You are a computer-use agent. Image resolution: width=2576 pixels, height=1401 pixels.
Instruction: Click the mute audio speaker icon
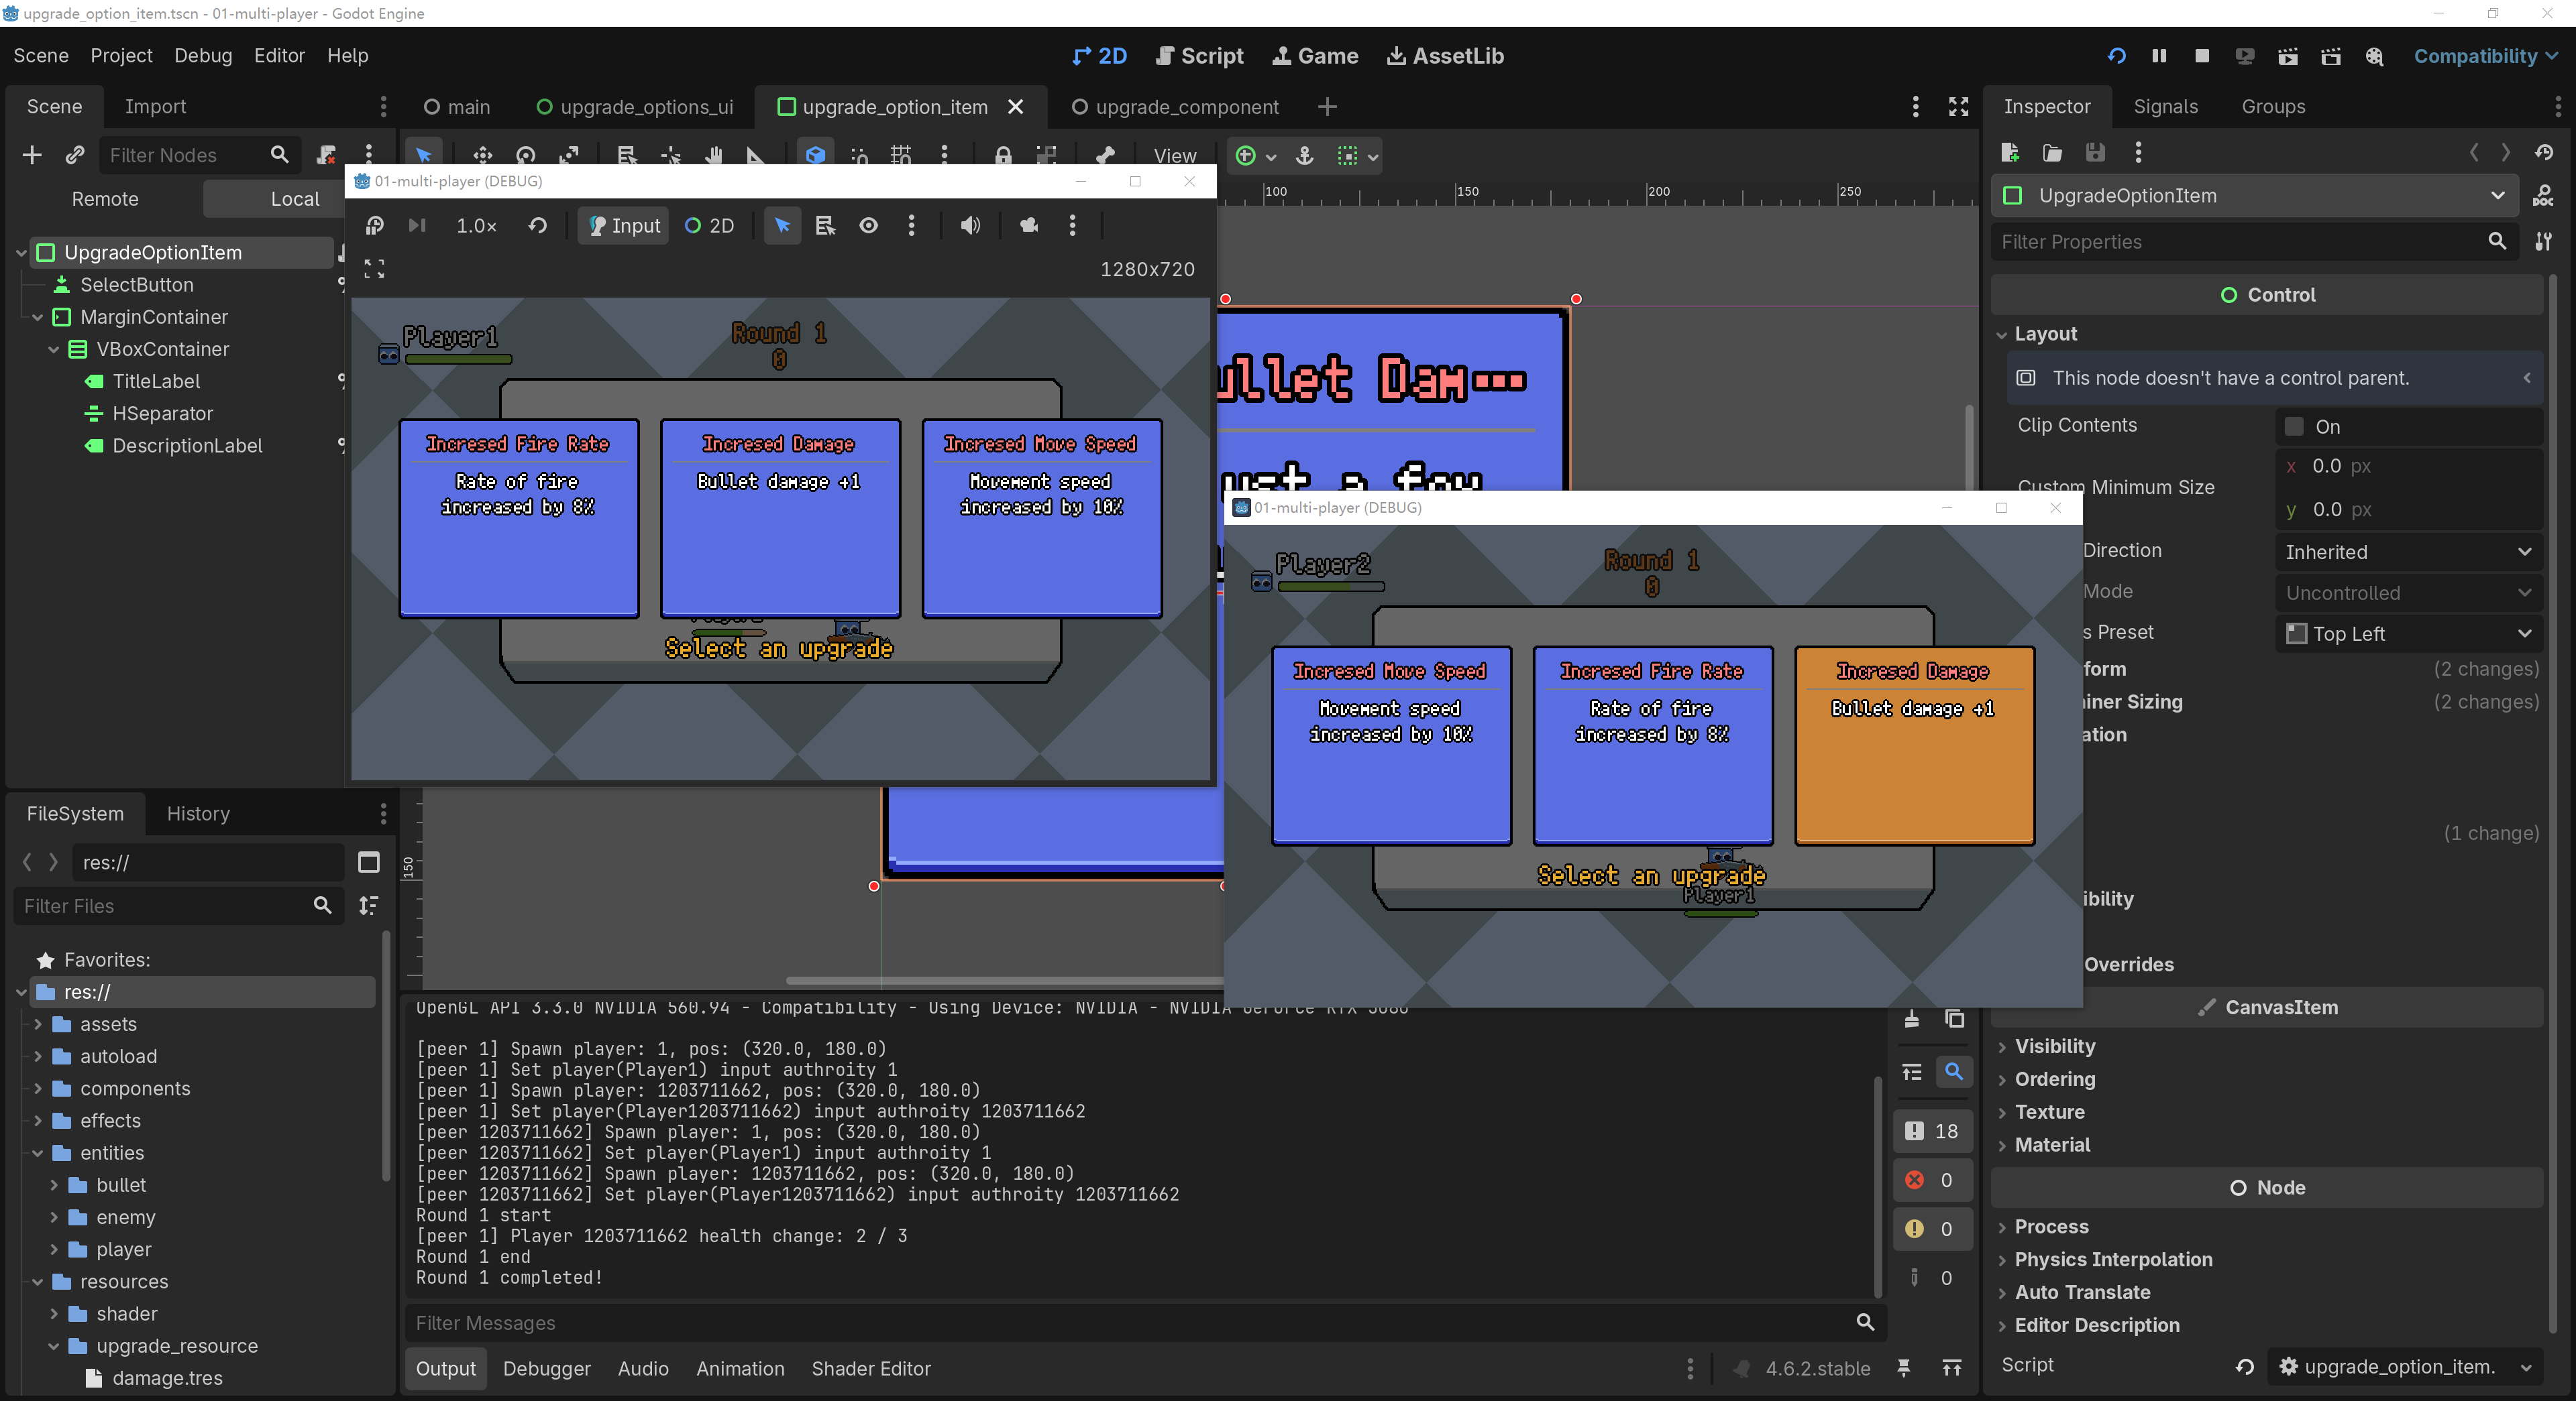click(x=970, y=226)
